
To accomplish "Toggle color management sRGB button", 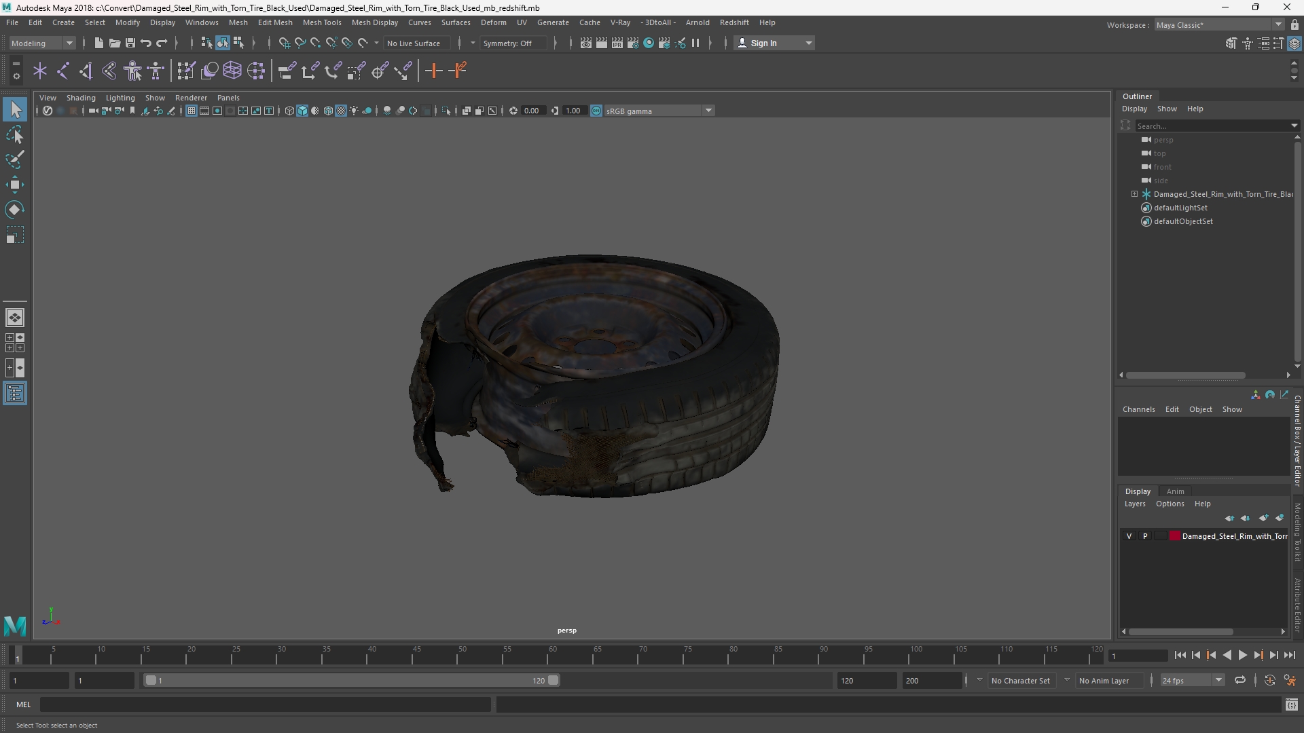I will (x=596, y=111).
